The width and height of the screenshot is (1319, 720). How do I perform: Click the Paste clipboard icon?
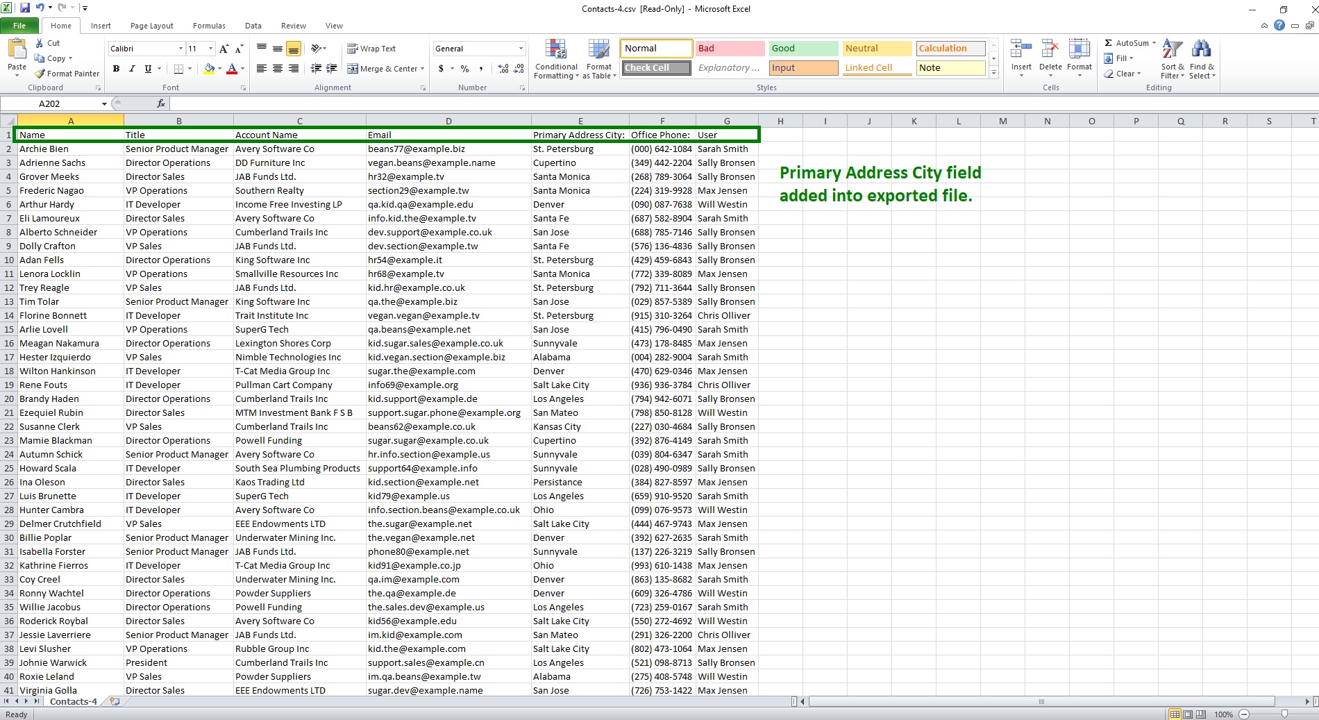(17, 50)
